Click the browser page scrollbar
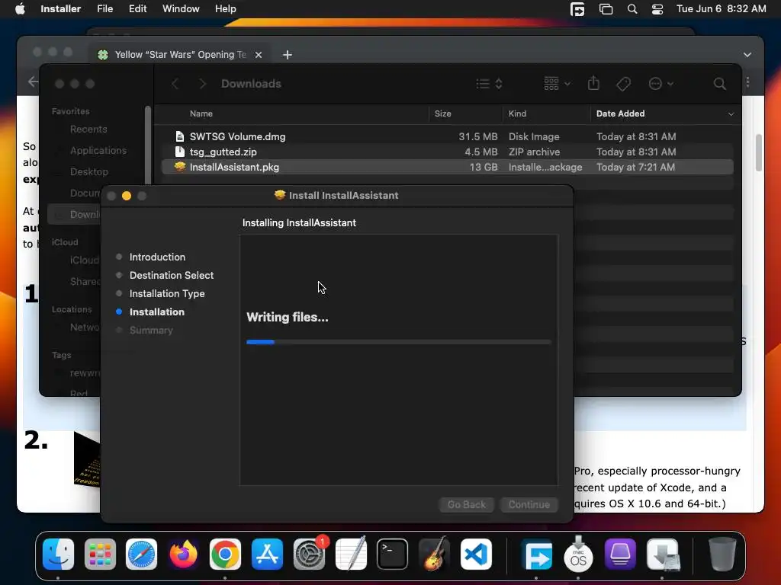The image size is (781, 585). coord(759,153)
